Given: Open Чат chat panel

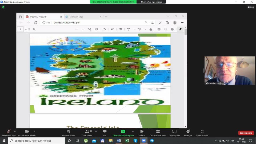Looking at the screenshot, I should [105, 133].
